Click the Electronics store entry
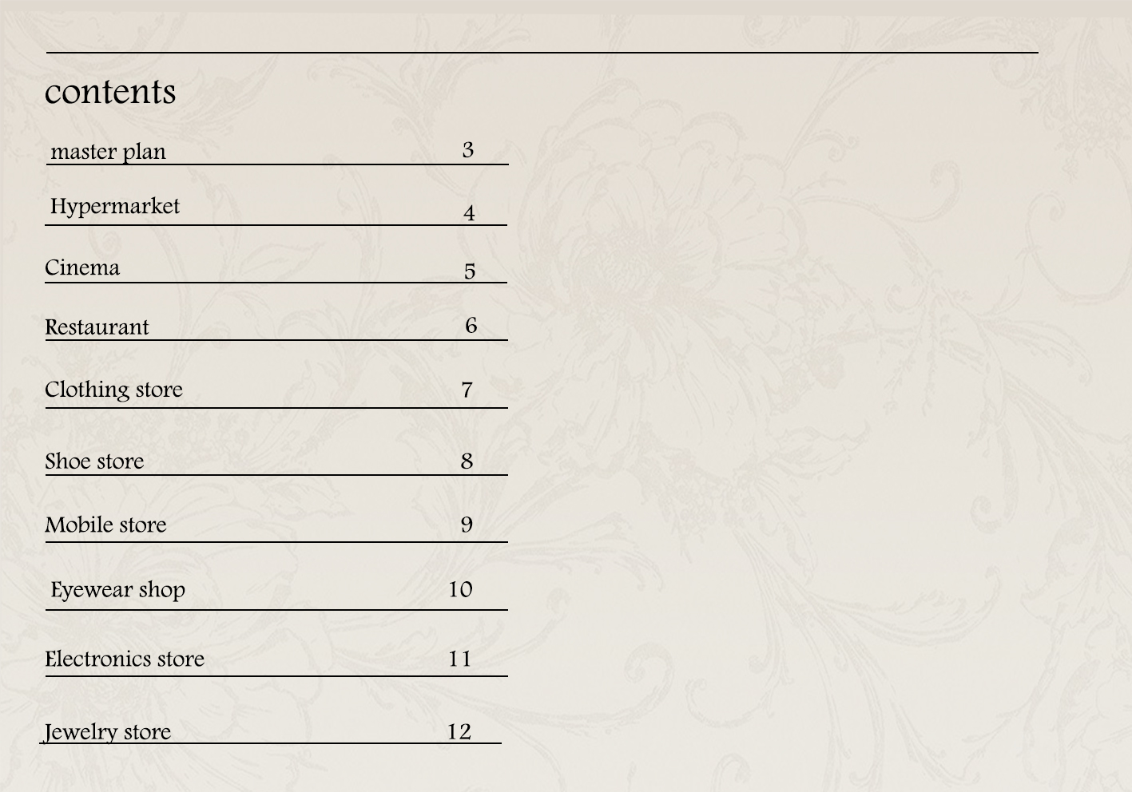 [x=125, y=659]
